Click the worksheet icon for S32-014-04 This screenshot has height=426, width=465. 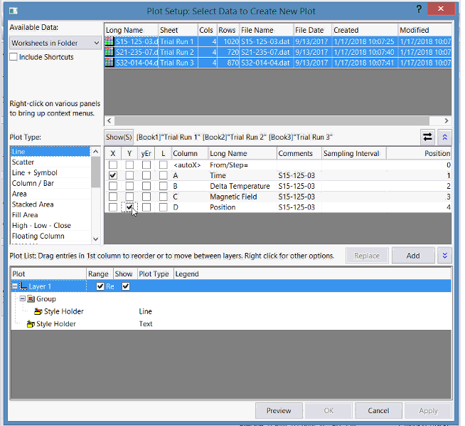(109, 63)
